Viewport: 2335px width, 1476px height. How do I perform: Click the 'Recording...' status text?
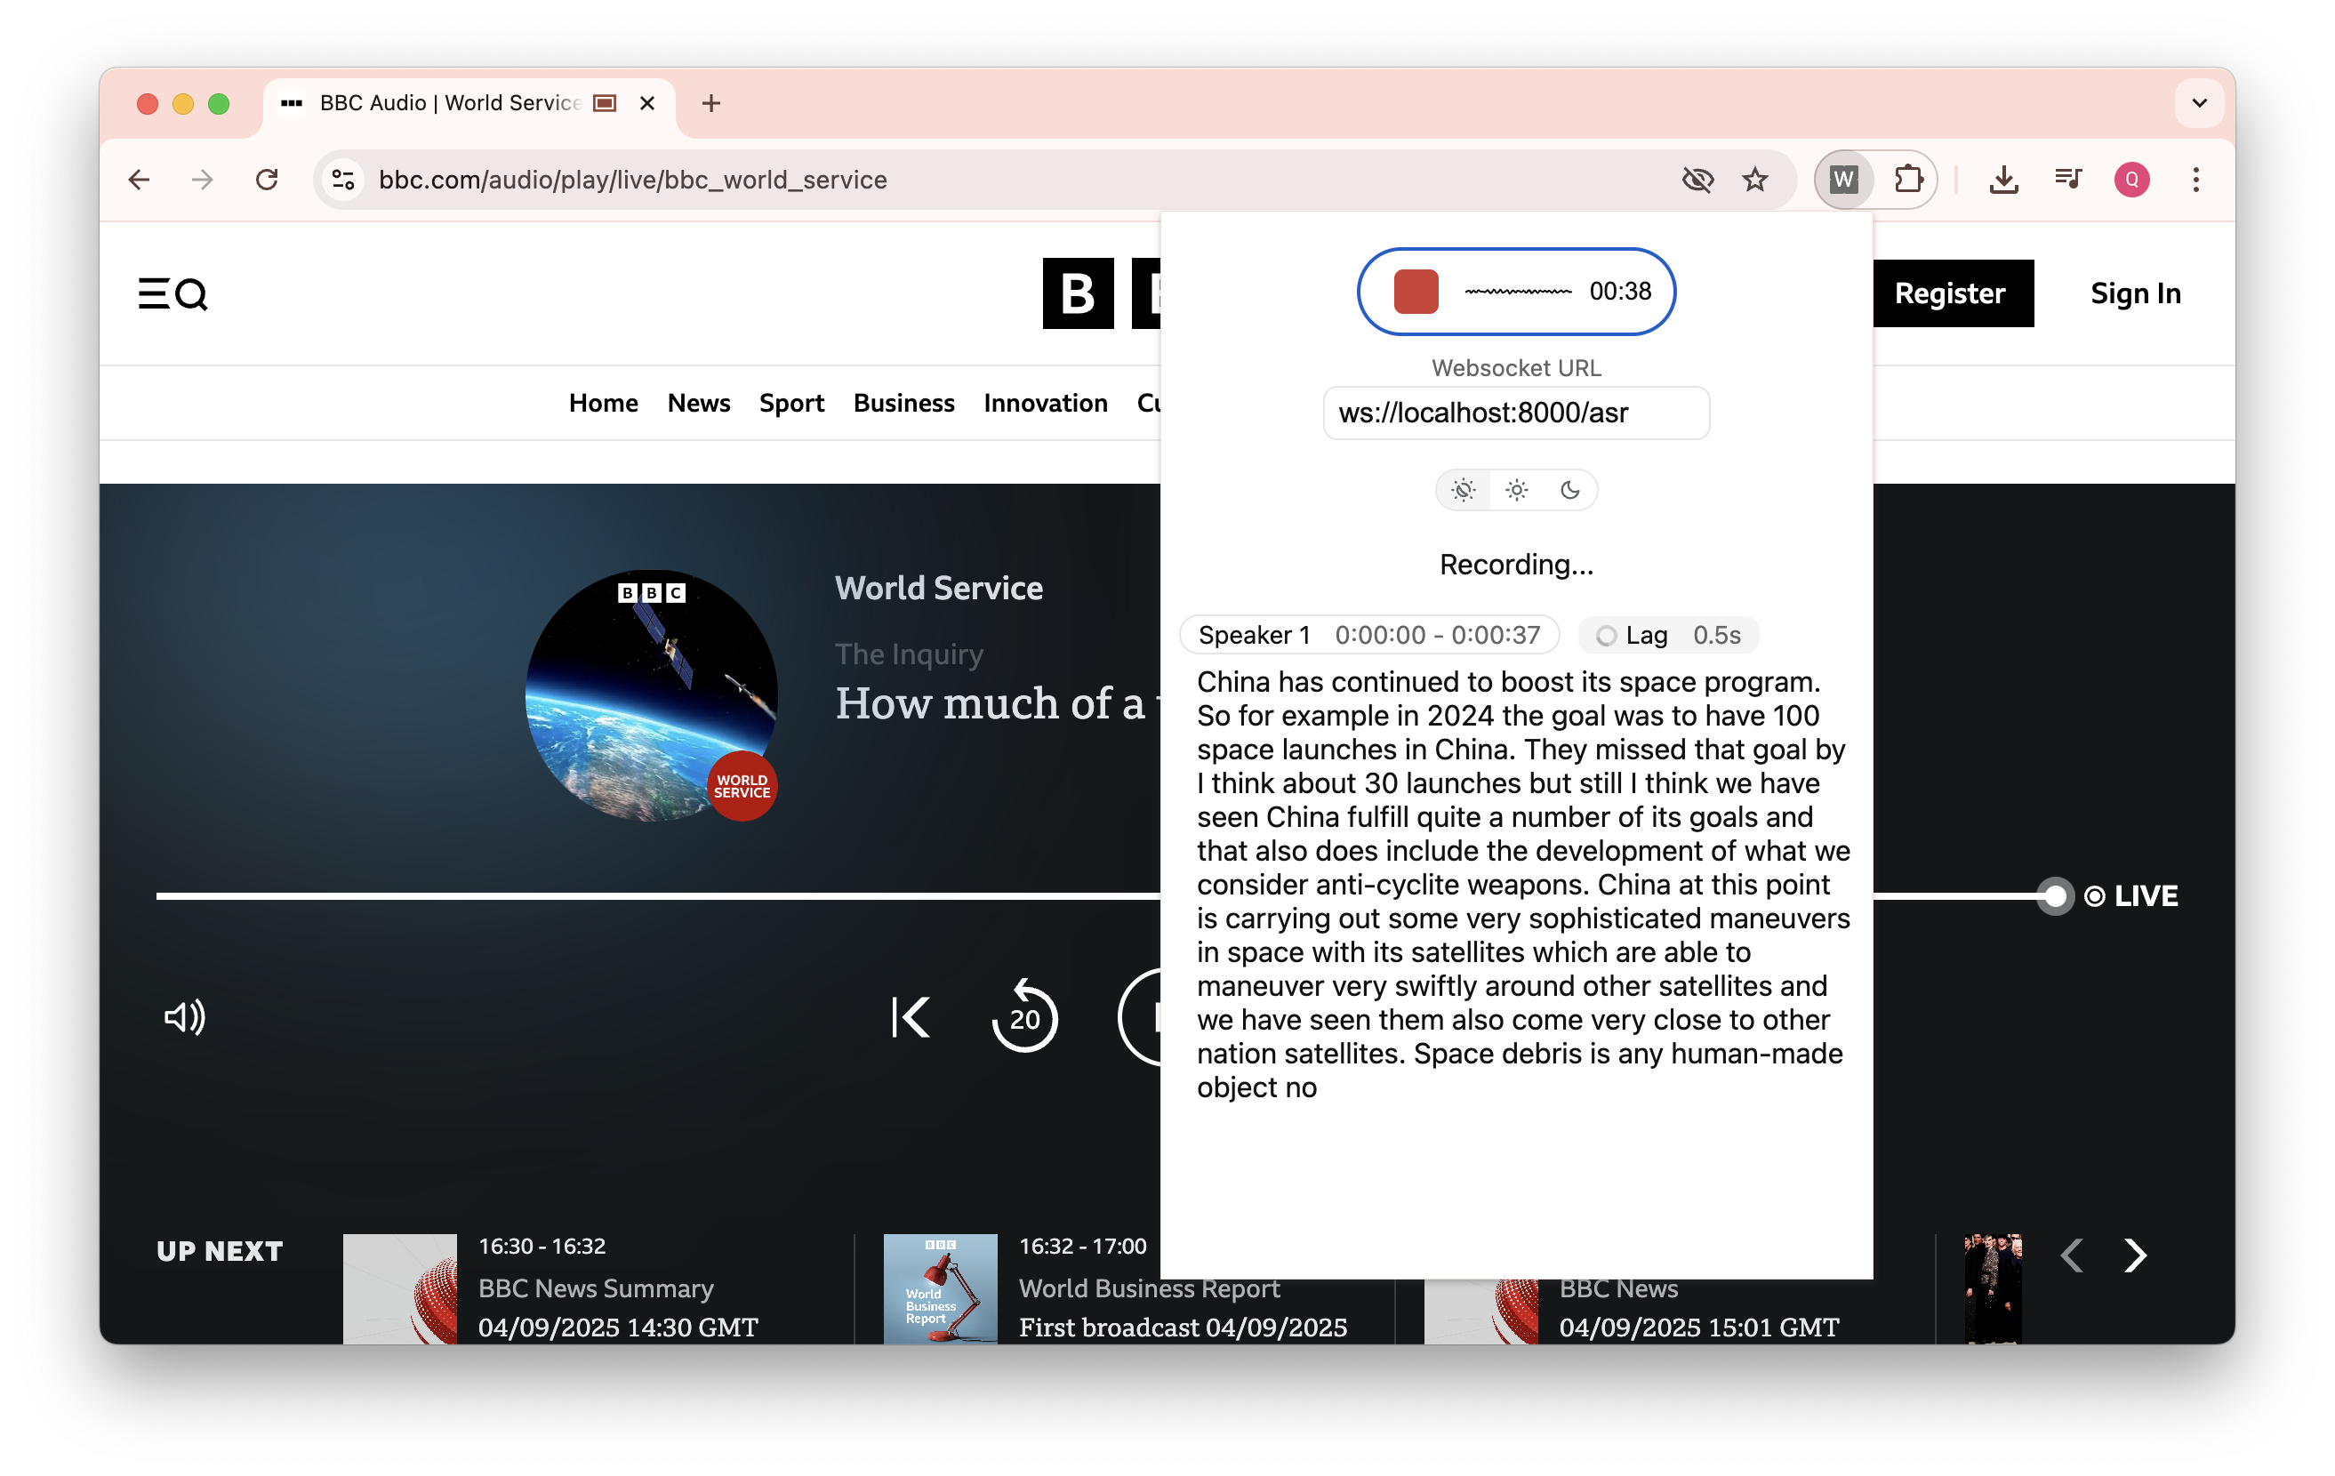click(1517, 565)
